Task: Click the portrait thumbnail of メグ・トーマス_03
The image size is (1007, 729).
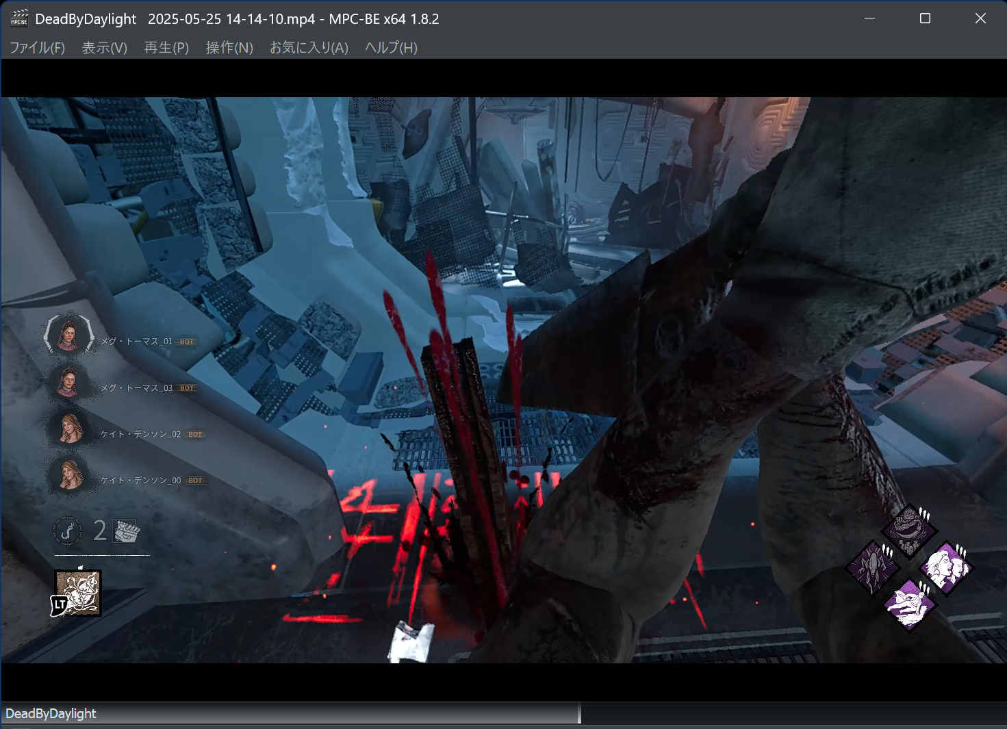Action: pyautogui.click(x=68, y=381)
